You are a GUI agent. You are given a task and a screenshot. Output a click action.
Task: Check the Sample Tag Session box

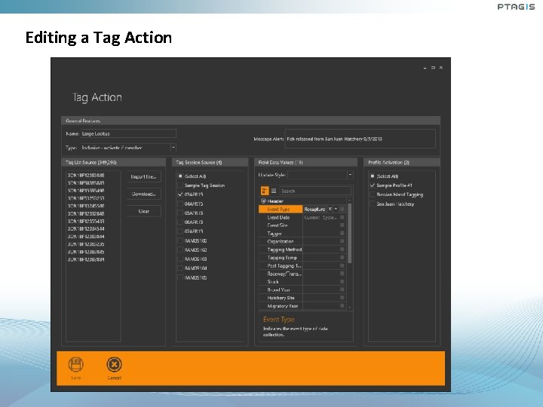tap(180, 185)
